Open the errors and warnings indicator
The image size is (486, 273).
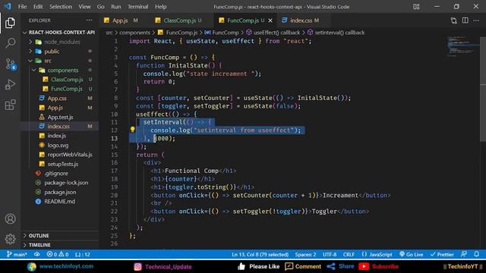tap(58, 255)
